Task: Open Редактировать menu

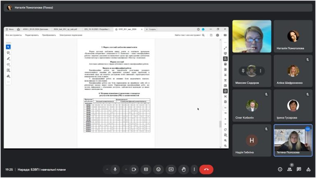Action: [x=32, y=35]
